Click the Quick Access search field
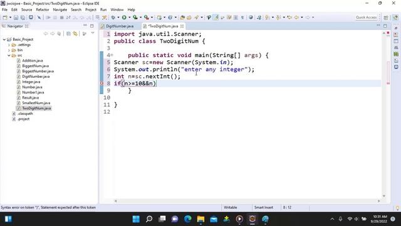The height and width of the screenshot is (226, 401). (x=367, y=18)
